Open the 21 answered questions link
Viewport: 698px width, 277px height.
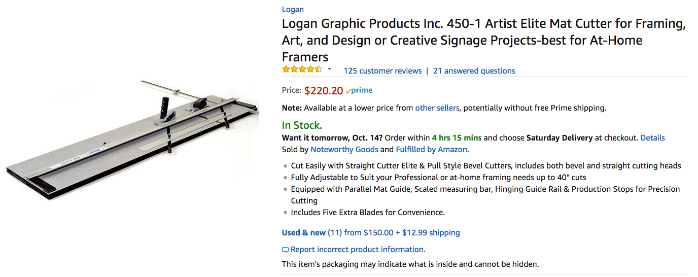click(474, 71)
